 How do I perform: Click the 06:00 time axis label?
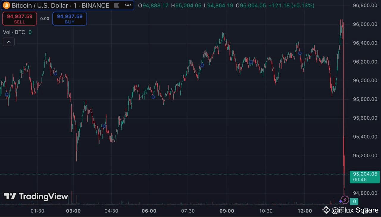click(149, 211)
